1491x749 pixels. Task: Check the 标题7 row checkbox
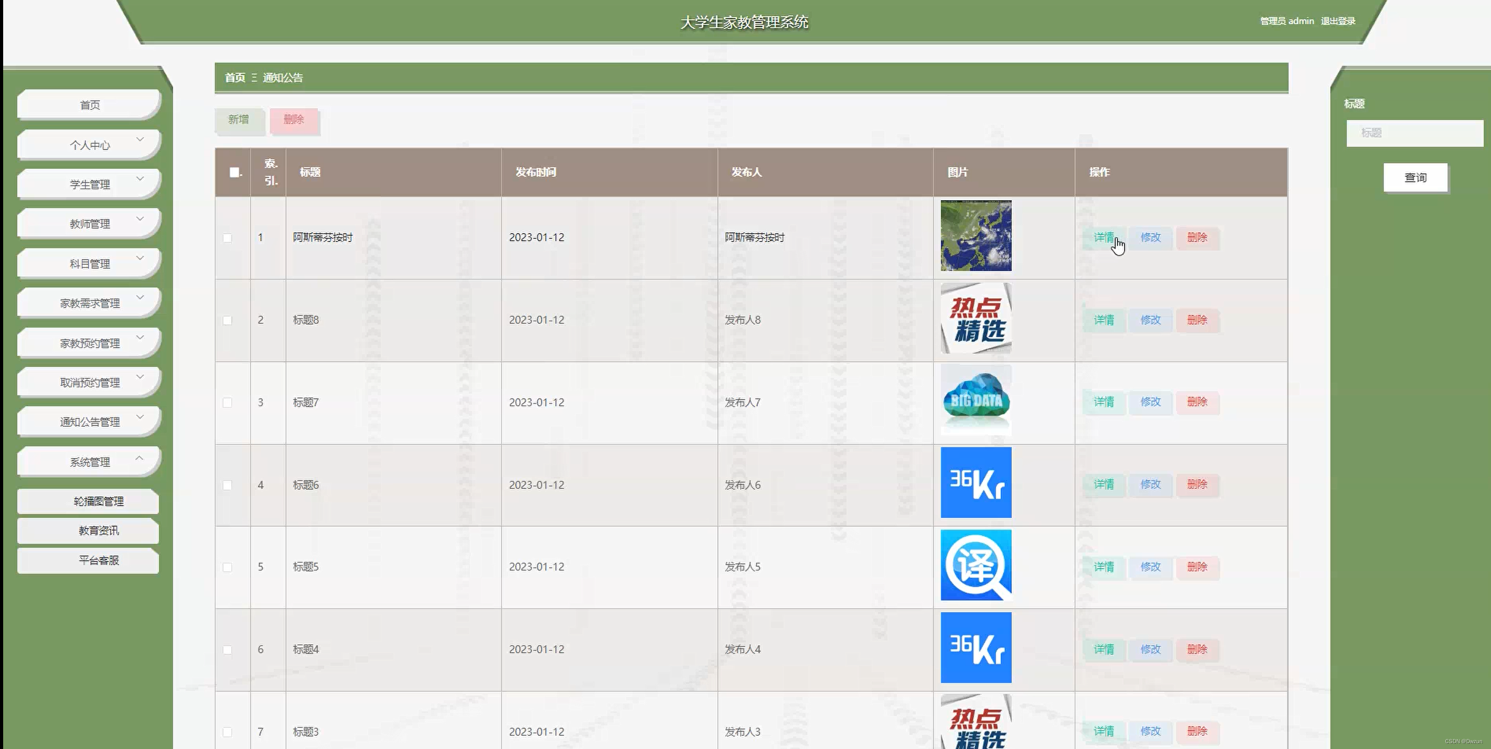pos(228,403)
